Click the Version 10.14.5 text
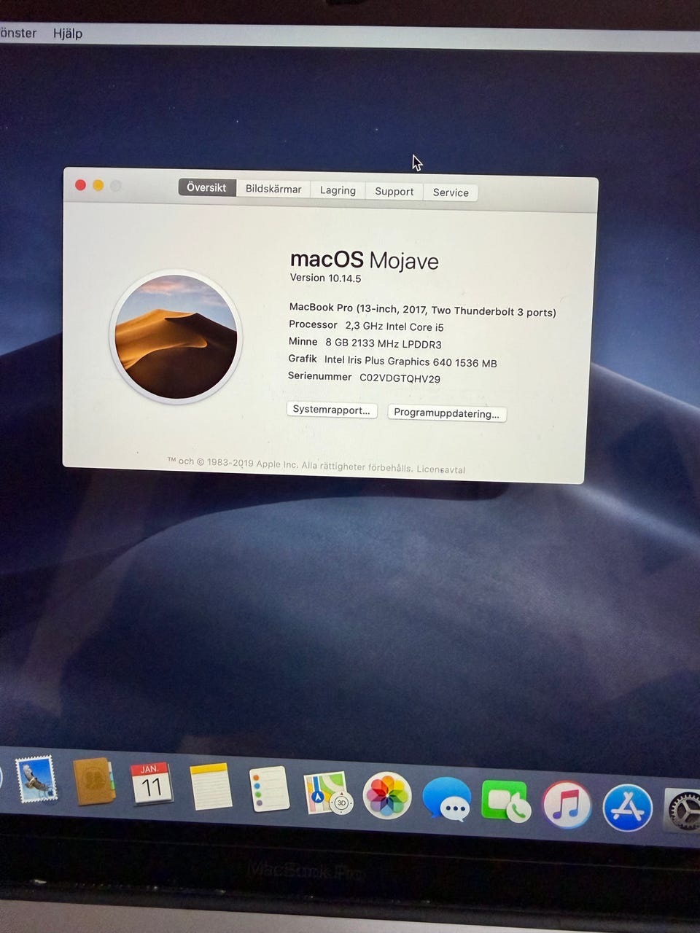 325,278
